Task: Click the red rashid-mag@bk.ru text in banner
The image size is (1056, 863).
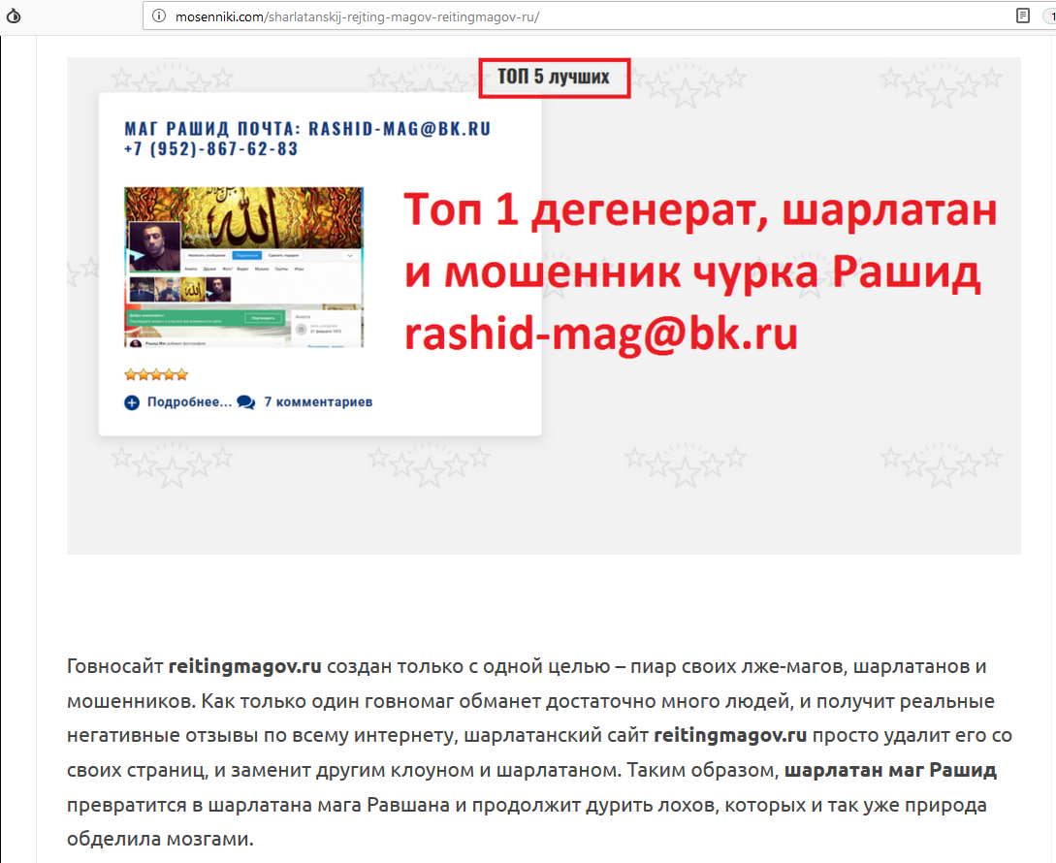Action: (600, 334)
